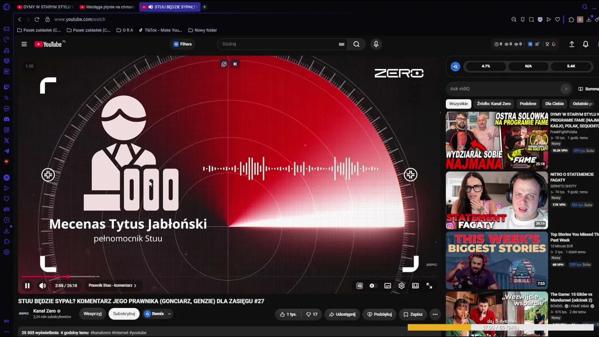Click the search magnifier button
Screen dimensions: 599x337
[x=357, y=44]
